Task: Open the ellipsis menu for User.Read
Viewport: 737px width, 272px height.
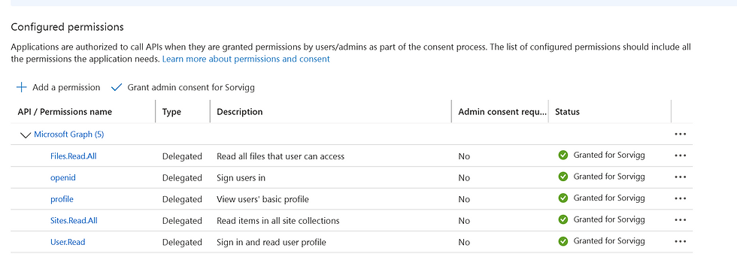Action: pyautogui.click(x=680, y=242)
